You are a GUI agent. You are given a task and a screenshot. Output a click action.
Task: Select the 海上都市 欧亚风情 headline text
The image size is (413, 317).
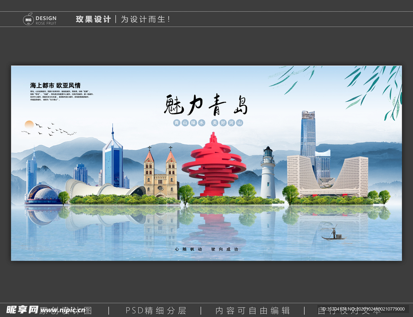[55, 85]
